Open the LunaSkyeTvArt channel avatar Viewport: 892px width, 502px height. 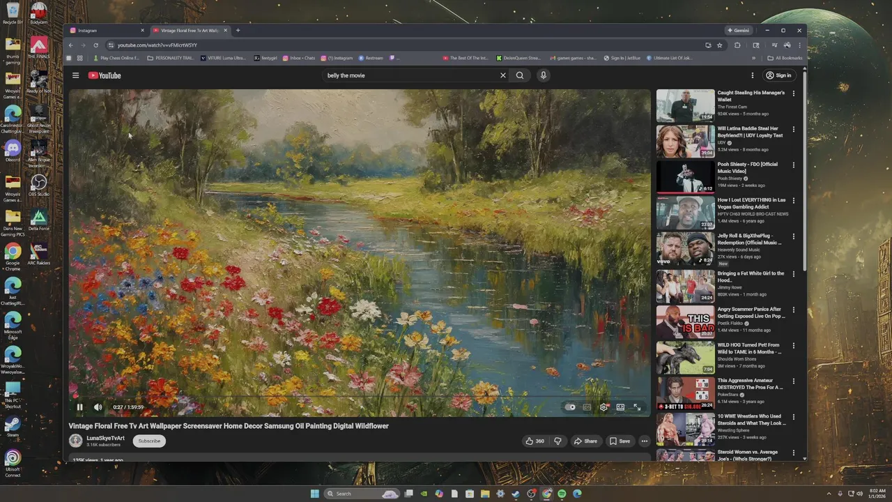point(75,441)
